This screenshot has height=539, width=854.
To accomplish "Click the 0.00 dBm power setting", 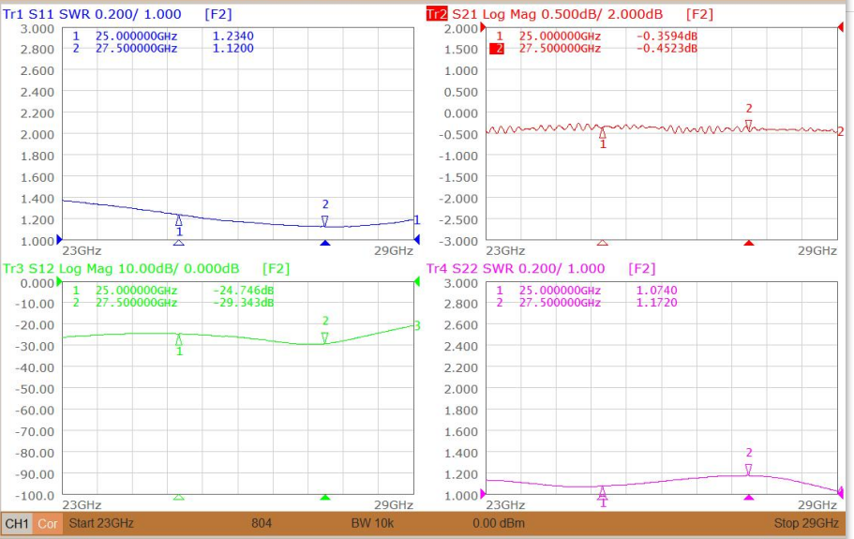I will click(499, 523).
